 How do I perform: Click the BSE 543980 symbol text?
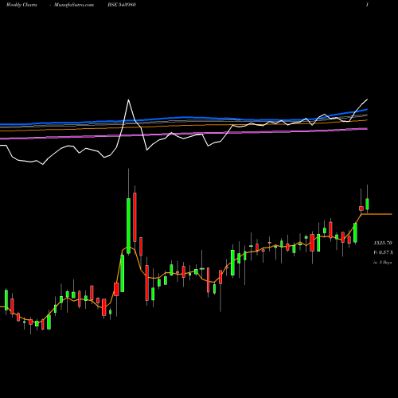coord(122,5)
